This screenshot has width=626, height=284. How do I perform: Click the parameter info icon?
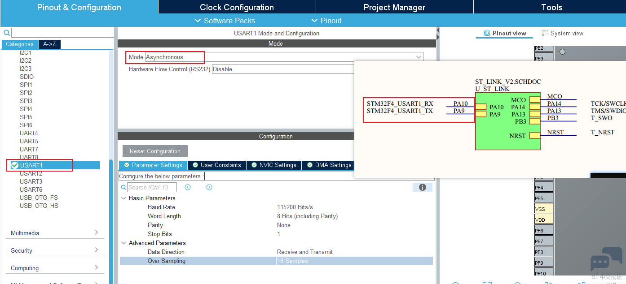point(422,187)
